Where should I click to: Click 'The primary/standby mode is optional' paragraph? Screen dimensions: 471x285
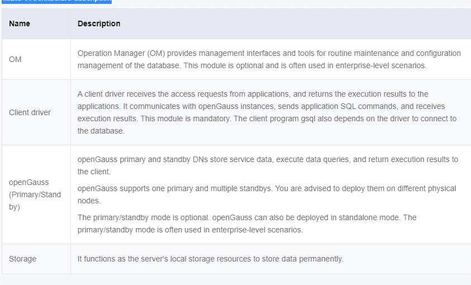[247, 224]
